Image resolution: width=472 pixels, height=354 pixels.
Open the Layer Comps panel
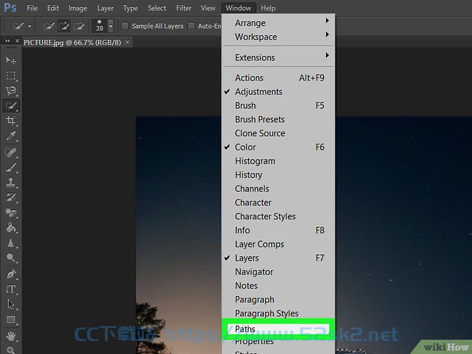[279, 244]
